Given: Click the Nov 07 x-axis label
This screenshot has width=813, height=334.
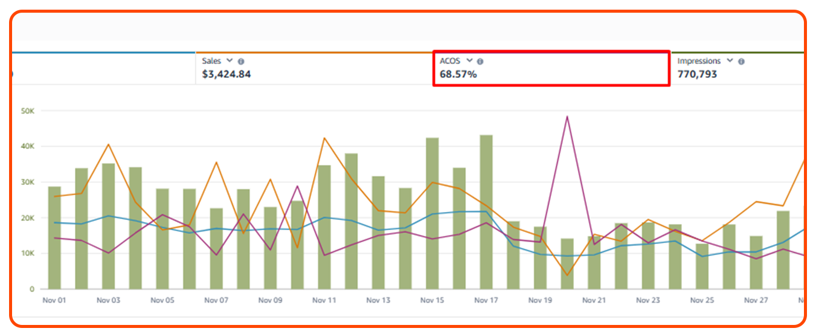Looking at the screenshot, I should pyautogui.click(x=216, y=300).
